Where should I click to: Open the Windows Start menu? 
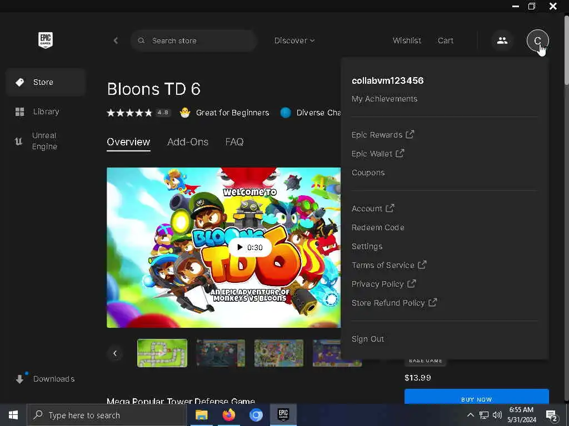(x=13, y=415)
